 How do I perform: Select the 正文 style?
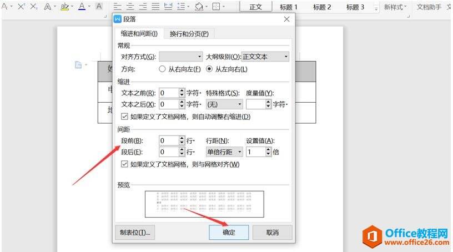256,7
